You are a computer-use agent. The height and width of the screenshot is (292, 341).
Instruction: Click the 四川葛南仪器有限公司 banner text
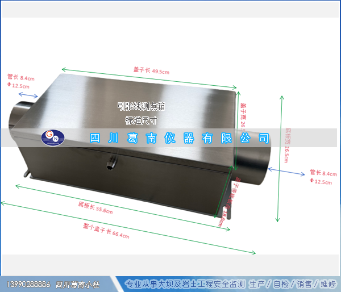coord(181,139)
